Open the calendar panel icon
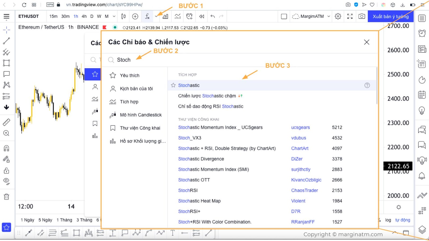429x241 pixels. 422,95
